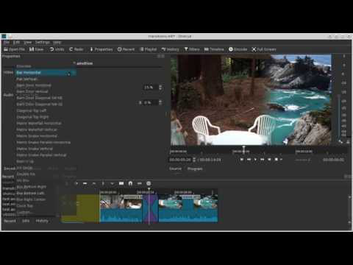Screen dimensions: 353x265
Task: Toggle Full Screen mode
Action: [x=264, y=49]
